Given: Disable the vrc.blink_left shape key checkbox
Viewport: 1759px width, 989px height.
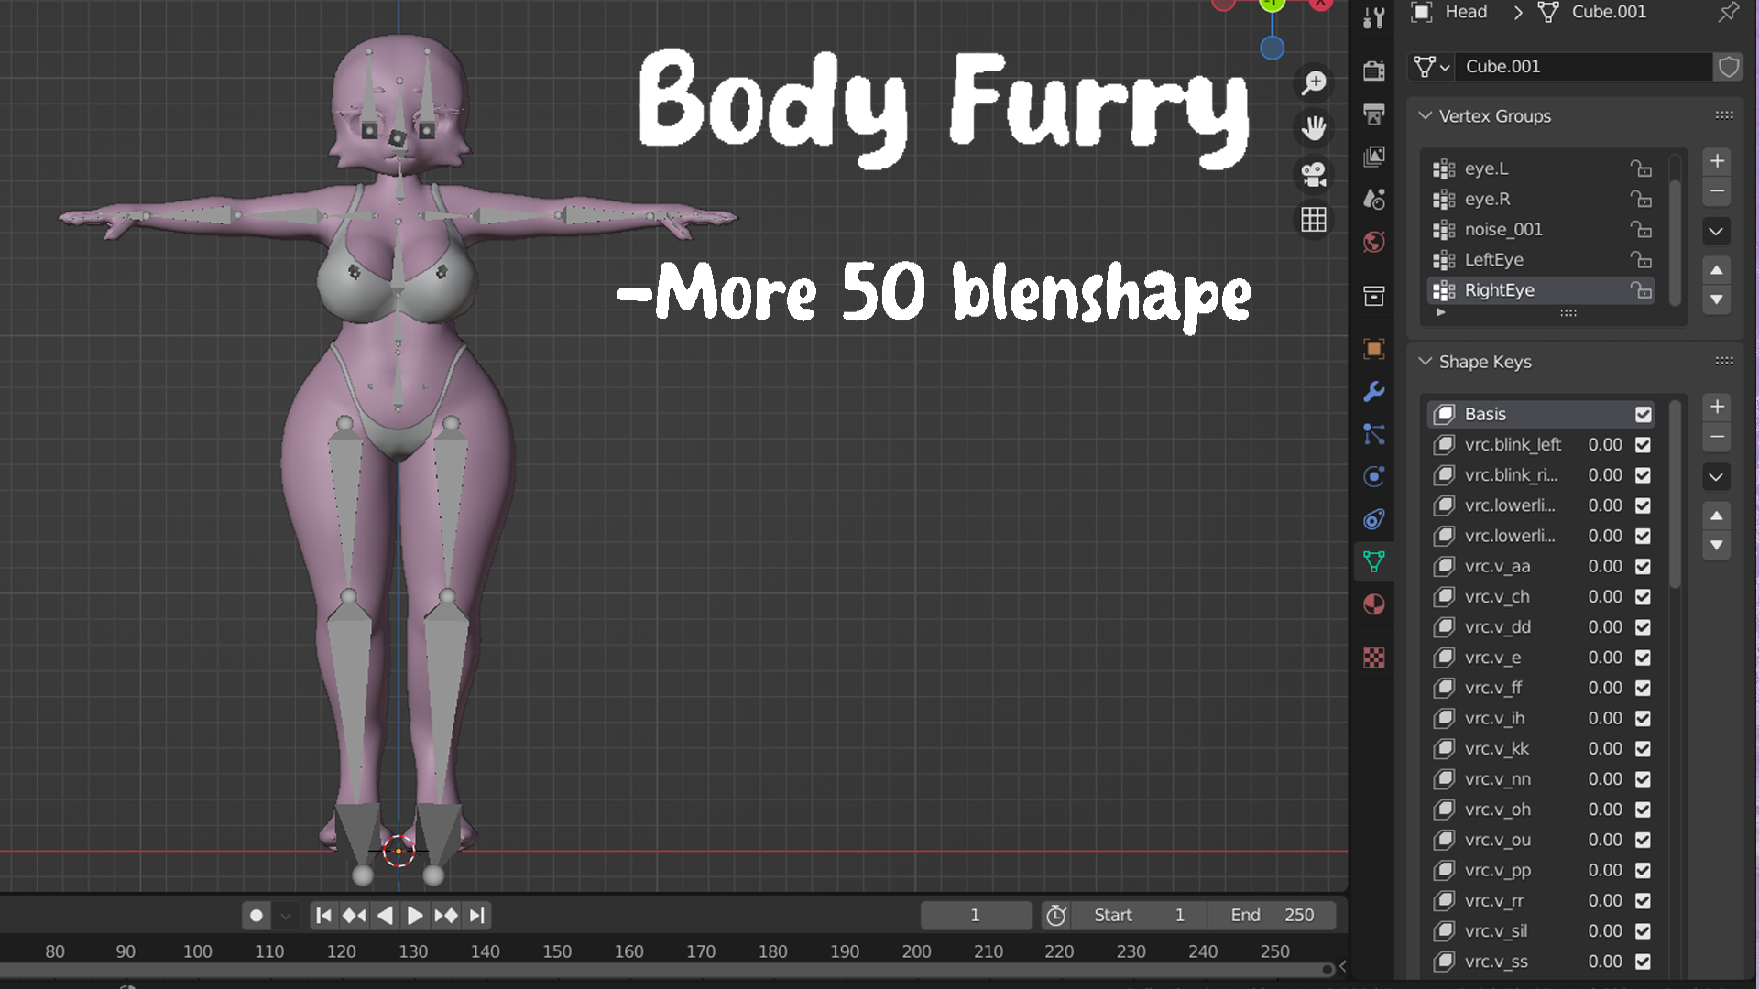Looking at the screenshot, I should pos(1642,444).
